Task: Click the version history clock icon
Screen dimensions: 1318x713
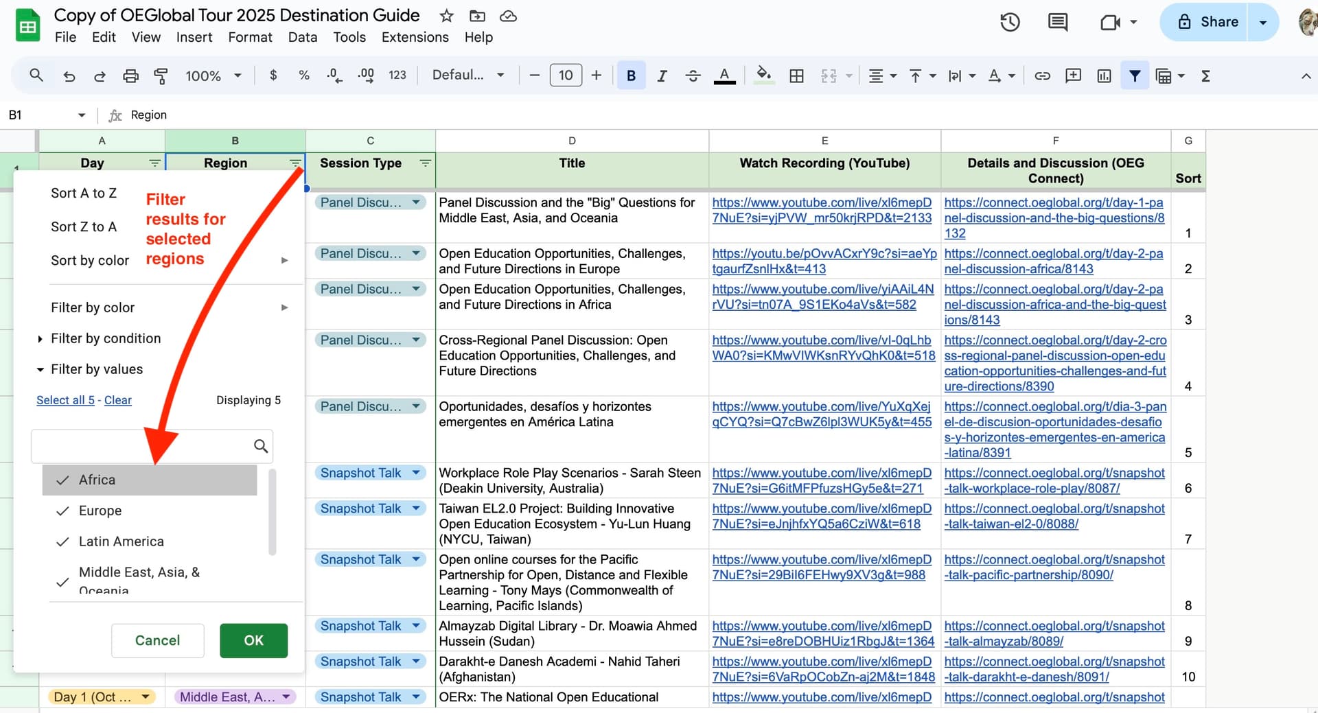Action: pyautogui.click(x=1009, y=23)
